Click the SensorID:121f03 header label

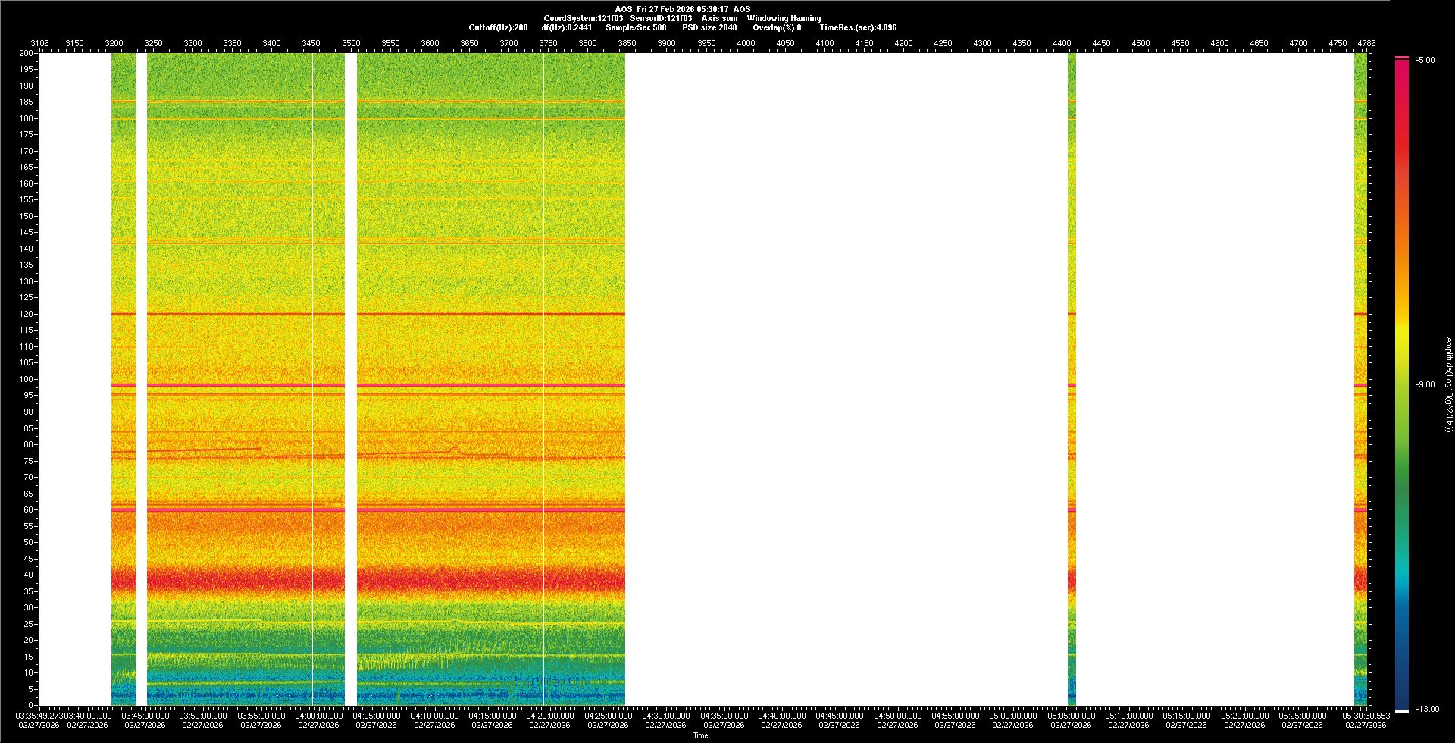tap(661, 18)
